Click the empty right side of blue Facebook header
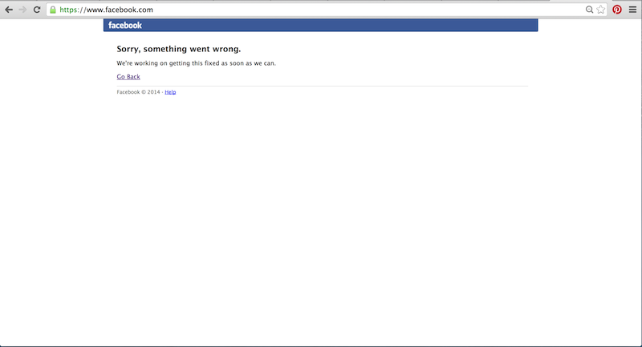This screenshot has width=642, height=347. pos(401,26)
